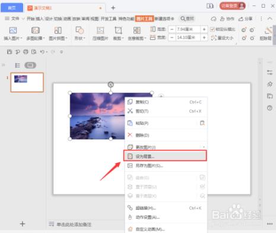276x233 pixels.
Task: Expand 更改图片 submenu arrow
Action: point(204,147)
